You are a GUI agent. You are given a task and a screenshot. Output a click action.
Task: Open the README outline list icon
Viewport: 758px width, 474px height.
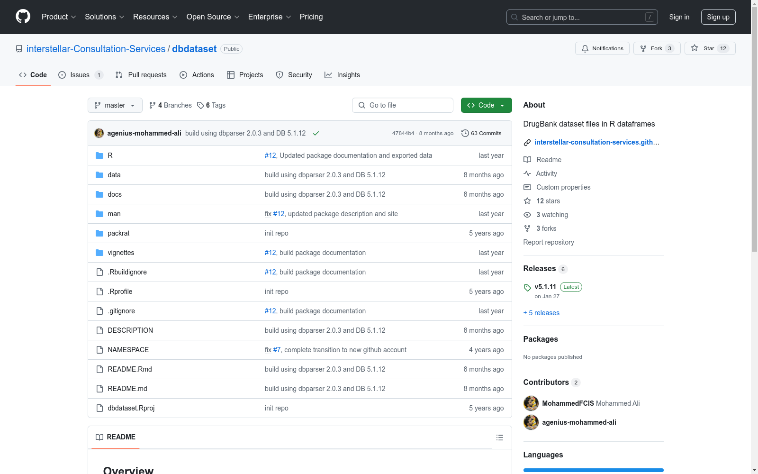pyautogui.click(x=499, y=438)
